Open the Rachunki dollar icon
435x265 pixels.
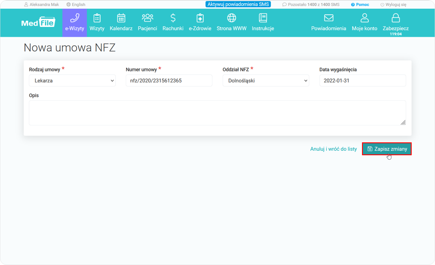tap(173, 18)
